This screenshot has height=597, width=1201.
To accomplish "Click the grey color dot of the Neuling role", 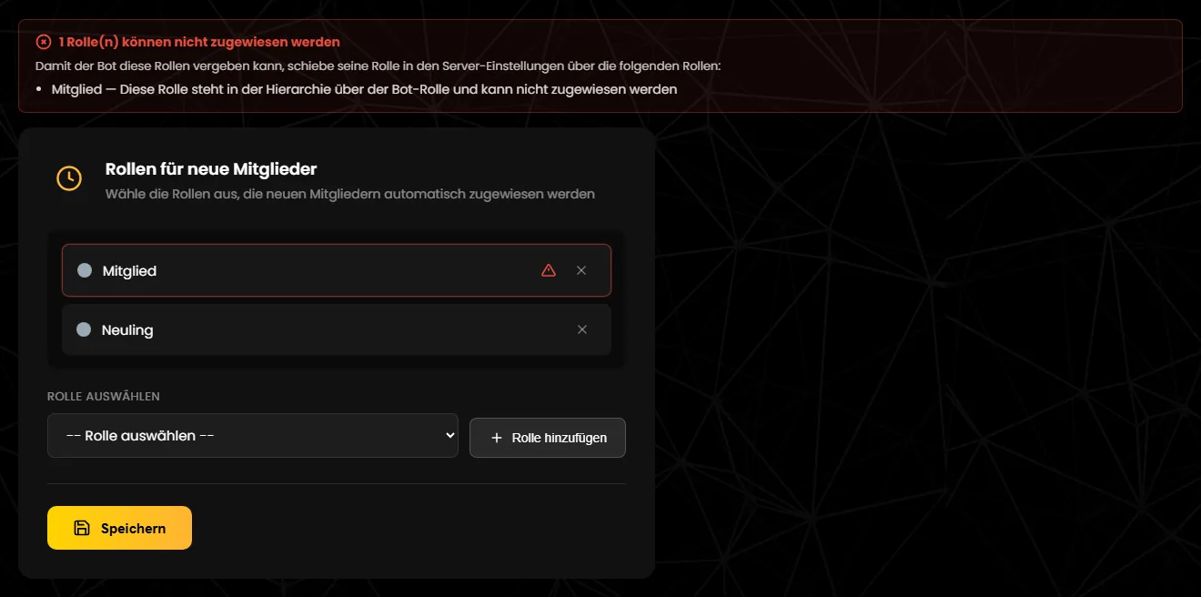I will pos(84,329).
